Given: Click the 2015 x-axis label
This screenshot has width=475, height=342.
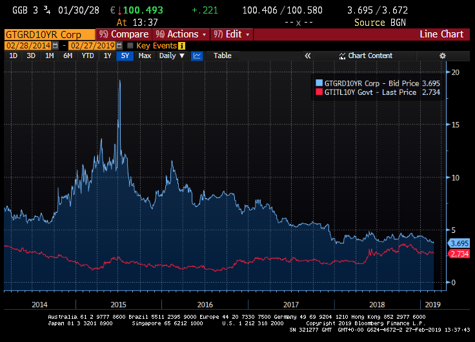Looking at the screenshot, I should pos(119,305).
